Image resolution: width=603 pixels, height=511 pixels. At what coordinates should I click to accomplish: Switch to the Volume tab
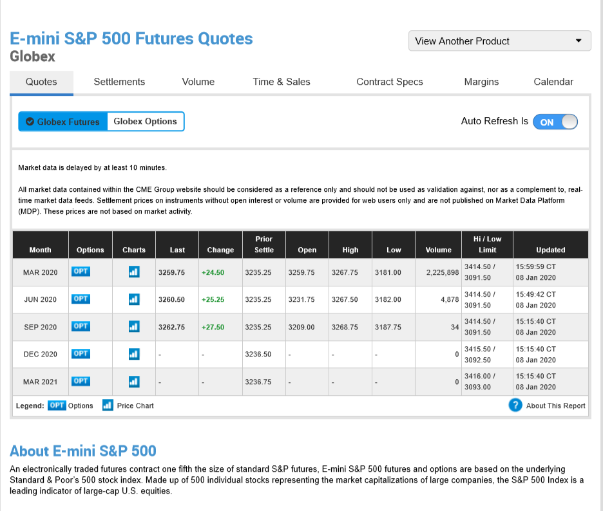[x=198, y=82]
